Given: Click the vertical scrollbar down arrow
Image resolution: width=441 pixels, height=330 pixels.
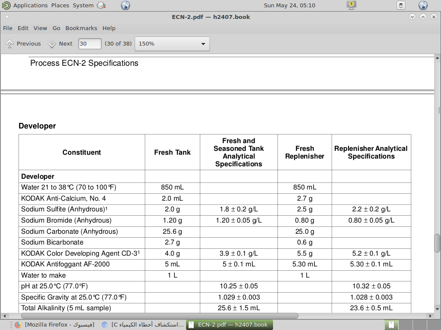Looking at the screenshot, I should (437, 309).
